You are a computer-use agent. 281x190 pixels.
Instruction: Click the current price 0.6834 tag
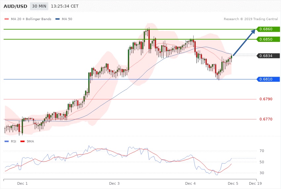[x=268, y=56]
